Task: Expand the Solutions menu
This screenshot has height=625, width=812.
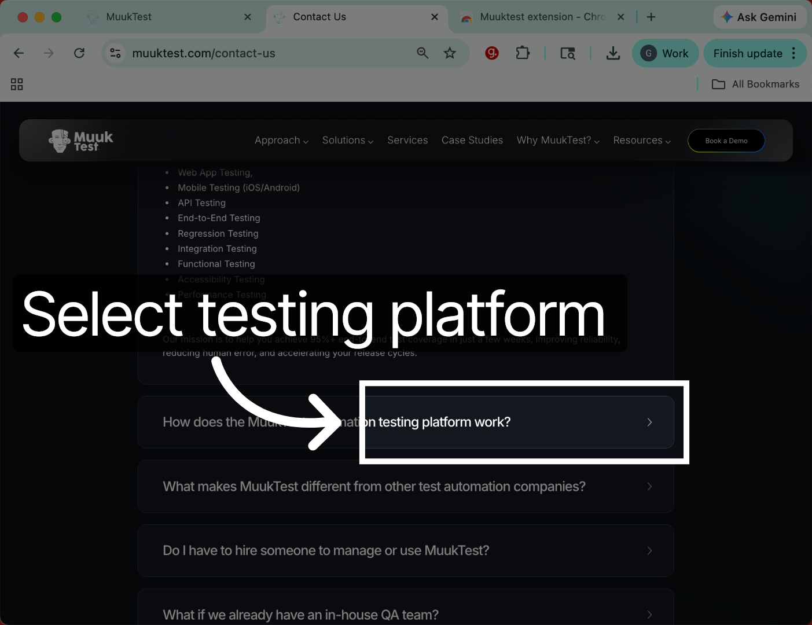Action: [348, 140]
